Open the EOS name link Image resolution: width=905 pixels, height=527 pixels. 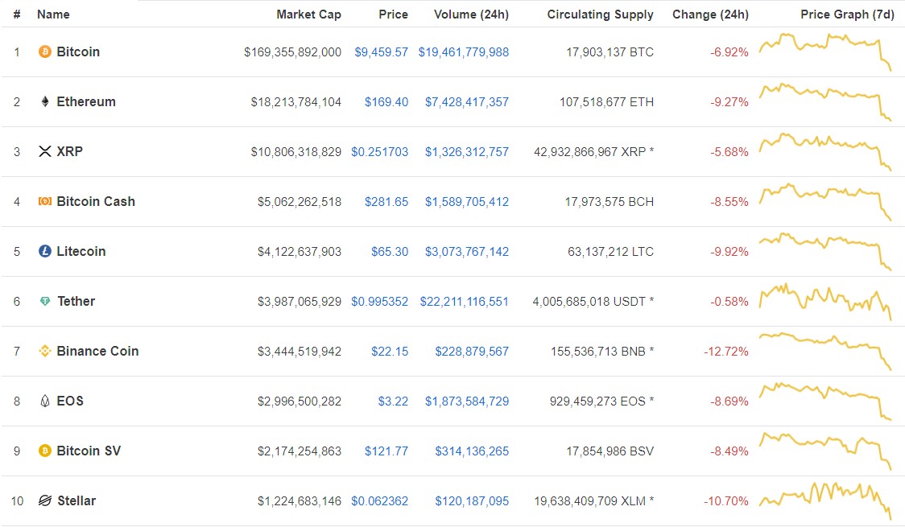tap(70, 401)
